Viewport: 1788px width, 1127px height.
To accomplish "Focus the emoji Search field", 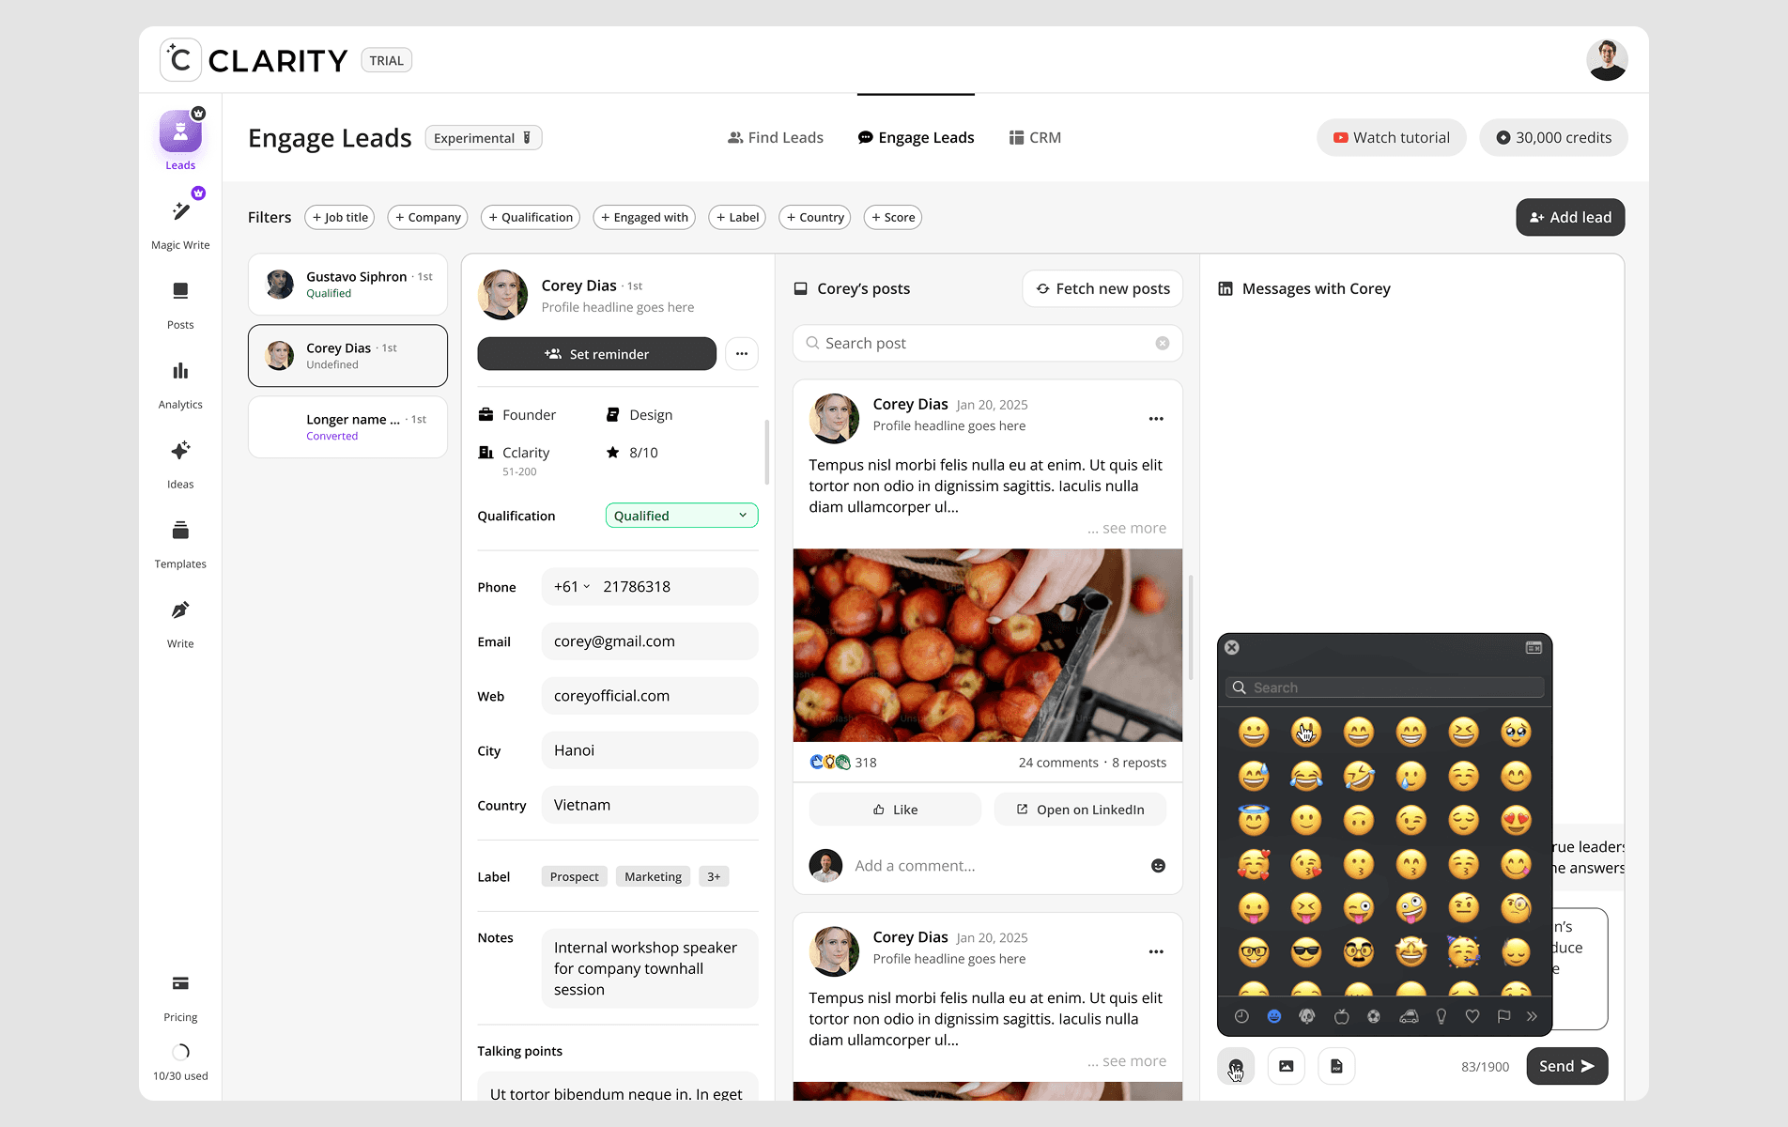I will (x=1384, y=687).
